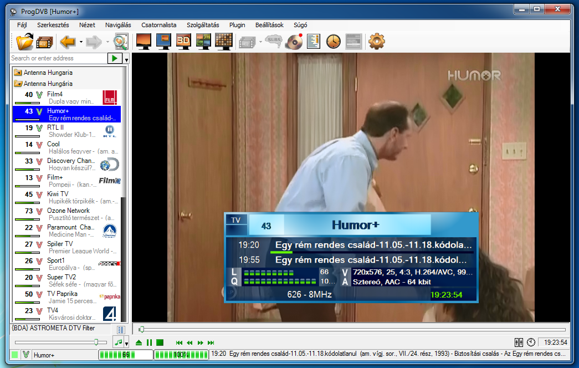Open the Szerkesztés menu
This screenshot has width=579, height=368.
(53, 25)
